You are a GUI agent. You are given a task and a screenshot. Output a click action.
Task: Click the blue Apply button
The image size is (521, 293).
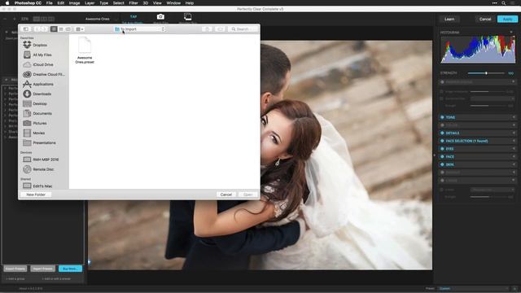coord(507,19)
